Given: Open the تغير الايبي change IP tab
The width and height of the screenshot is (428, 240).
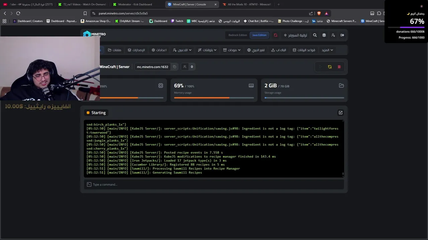Looking at the screenshot, I should pos(256,50).
